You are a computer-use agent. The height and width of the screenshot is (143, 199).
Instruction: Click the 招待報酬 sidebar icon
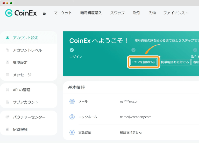click(x=8, y=129)
